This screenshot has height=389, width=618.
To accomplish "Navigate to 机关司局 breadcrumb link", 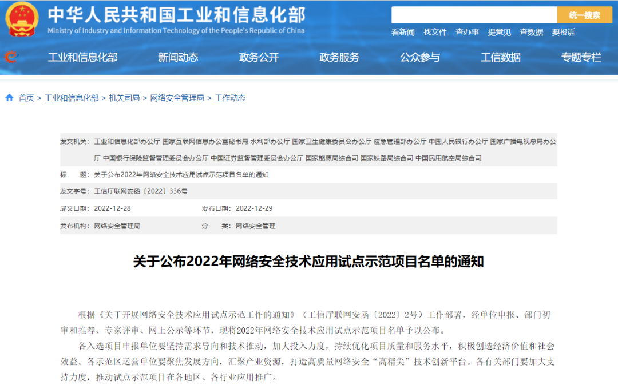I will (x=124, y=98).
